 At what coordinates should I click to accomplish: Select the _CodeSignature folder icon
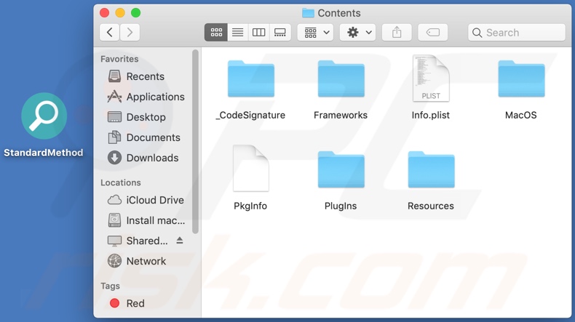[251, 79]
